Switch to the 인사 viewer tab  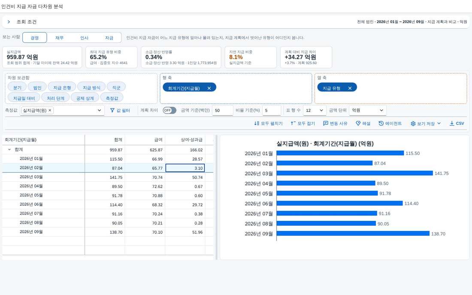84,38
